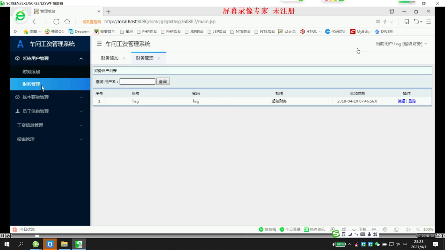445x250 pixels.
Task: Open 今日直播 in browser status bar
Action: (x=290, y=229)
